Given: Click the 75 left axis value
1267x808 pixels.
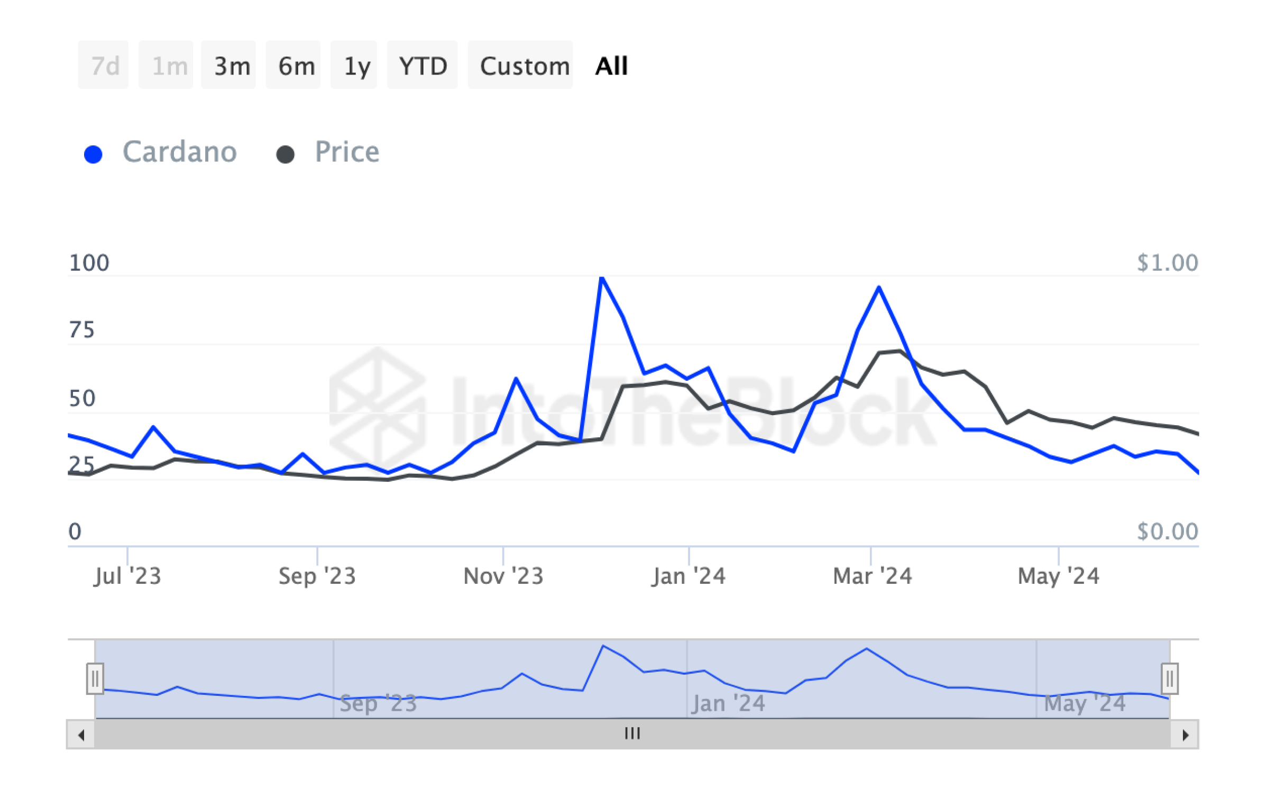Looking at the screenshot, I should (x=82, y=330).
